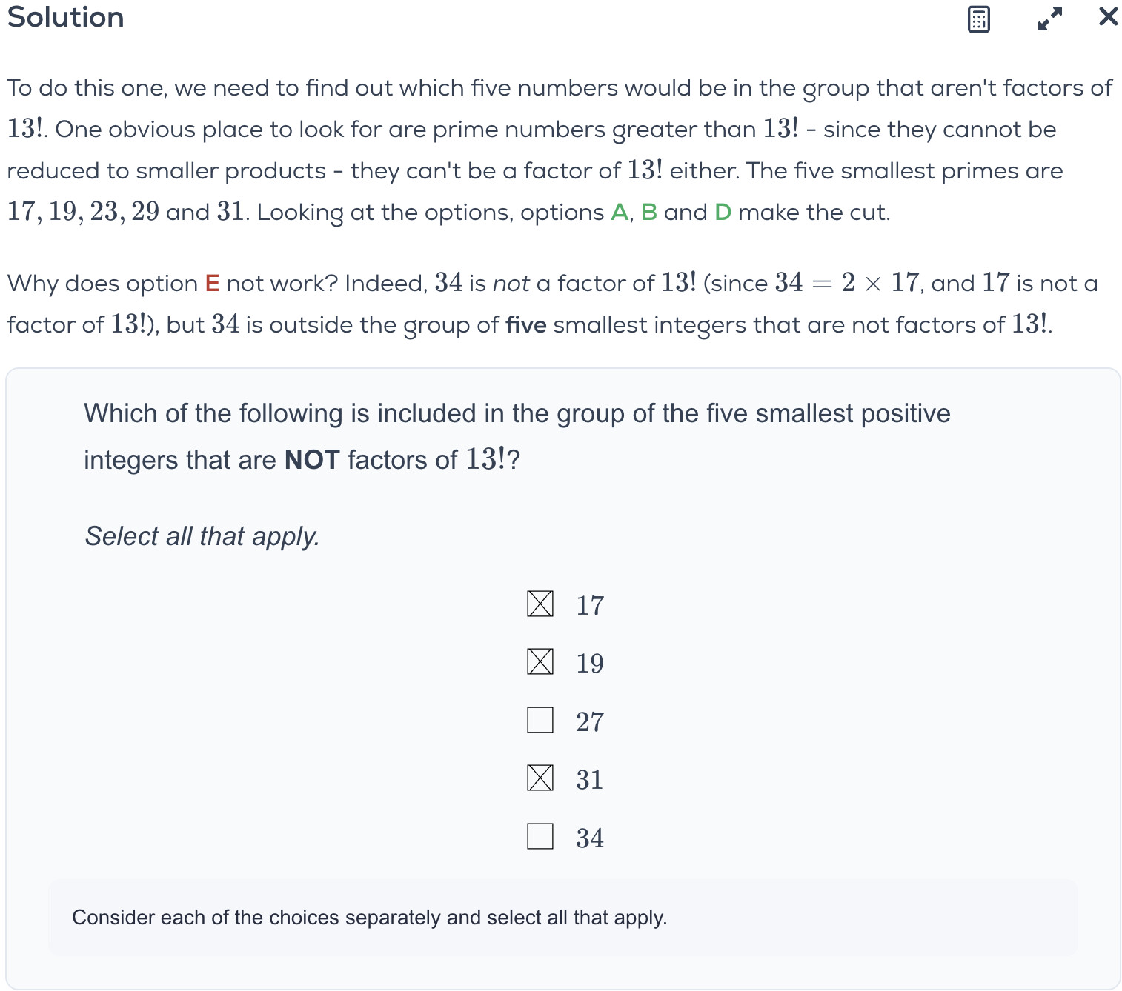Expand the solution to fullscreen
Viewport: 1122px width, 991px height.
point(1049,19)
